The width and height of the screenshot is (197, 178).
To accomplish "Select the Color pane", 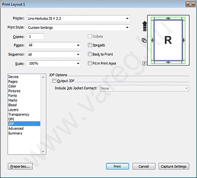I will (x=24, y=86).
